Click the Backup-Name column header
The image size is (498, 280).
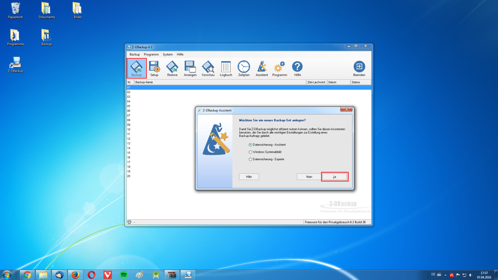point(220,82)
